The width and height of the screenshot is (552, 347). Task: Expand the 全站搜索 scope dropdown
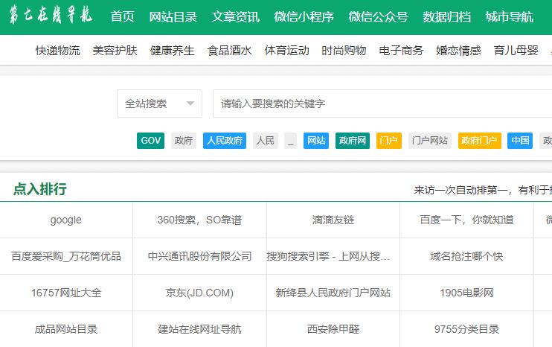[x=159, y=104]
